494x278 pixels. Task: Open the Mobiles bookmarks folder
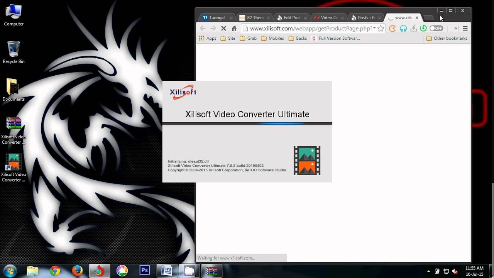pyautogui.click(x=272, y=38)
